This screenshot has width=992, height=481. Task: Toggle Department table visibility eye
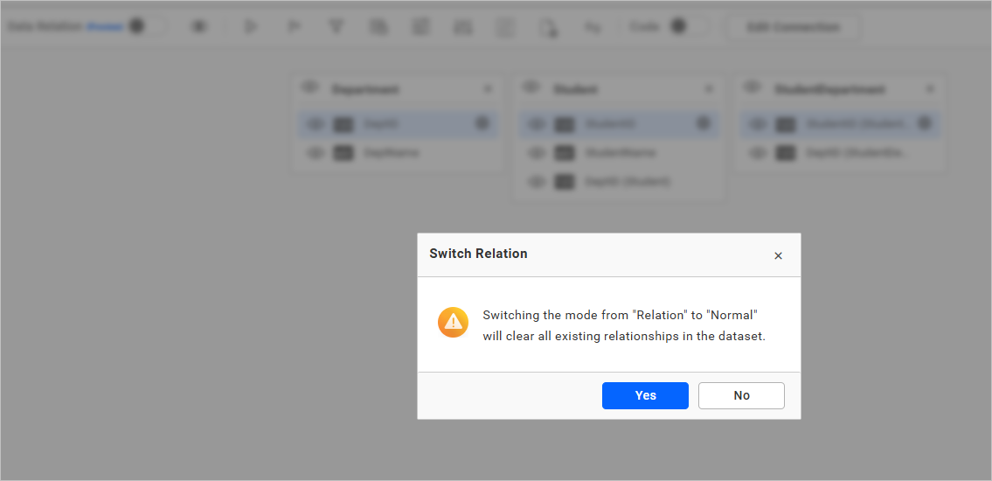click(x=309, y=88)
